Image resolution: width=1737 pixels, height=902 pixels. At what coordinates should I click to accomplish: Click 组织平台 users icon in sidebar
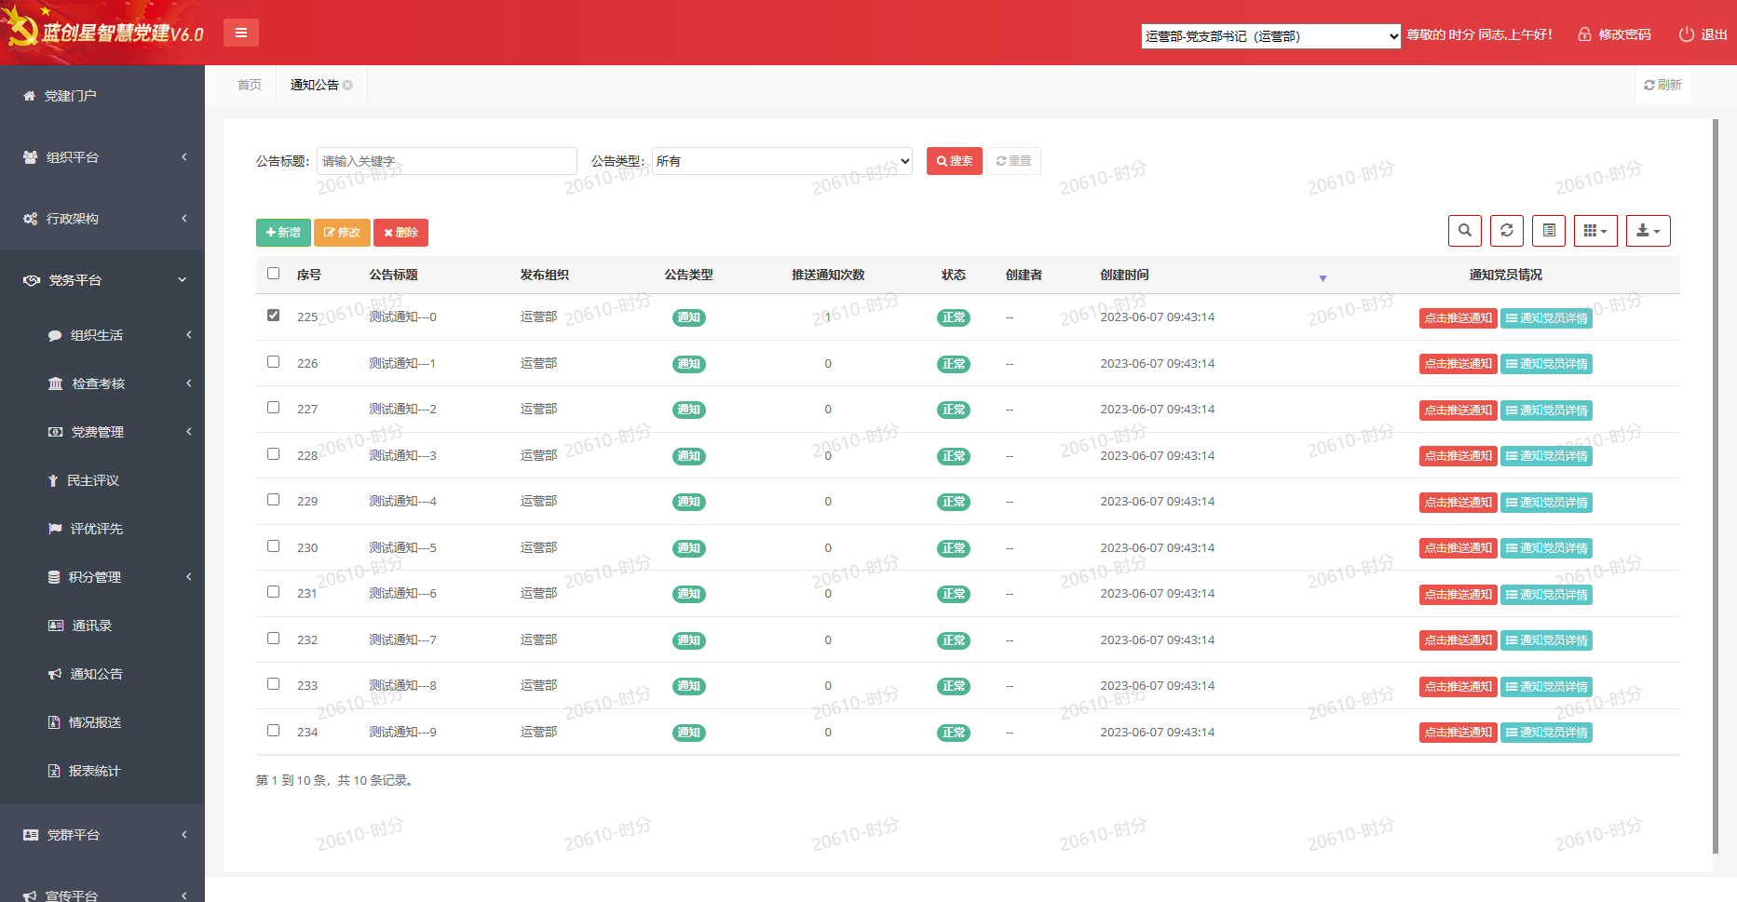tap(31, 157)
